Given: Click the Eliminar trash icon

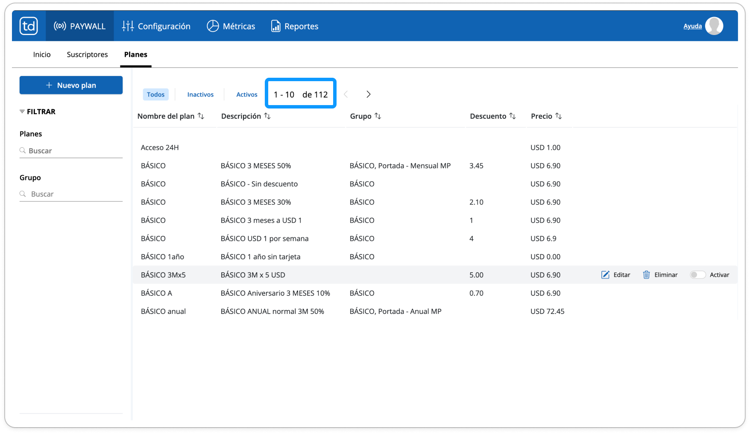Looking at the screenshot, I should (x=646, y=275).
